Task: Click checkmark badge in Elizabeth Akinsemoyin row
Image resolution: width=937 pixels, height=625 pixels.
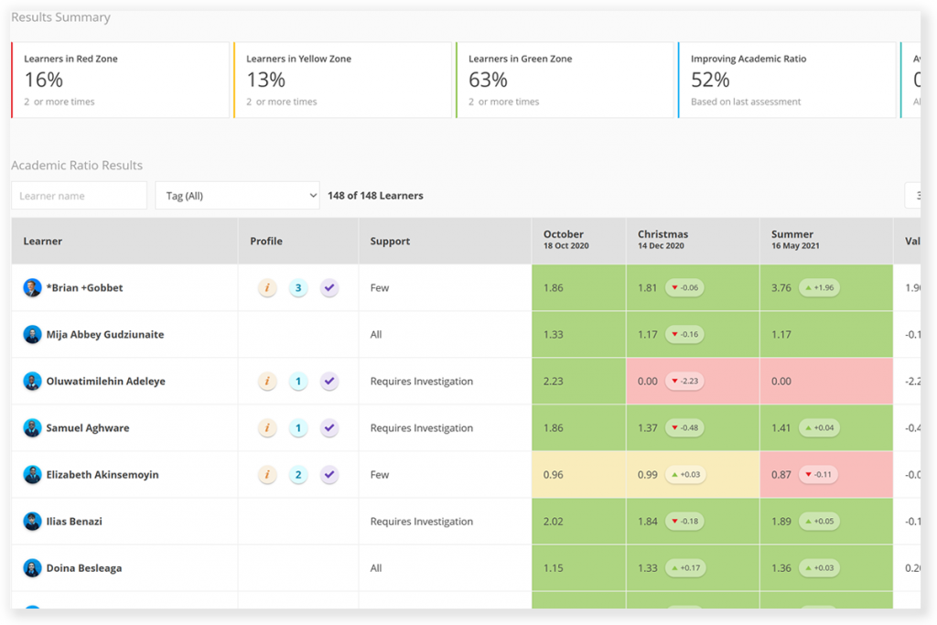Action: coord(329,475)
